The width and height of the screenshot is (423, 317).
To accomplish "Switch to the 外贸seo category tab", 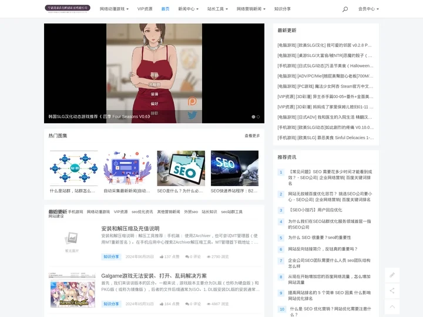I will tap(191, 211).
